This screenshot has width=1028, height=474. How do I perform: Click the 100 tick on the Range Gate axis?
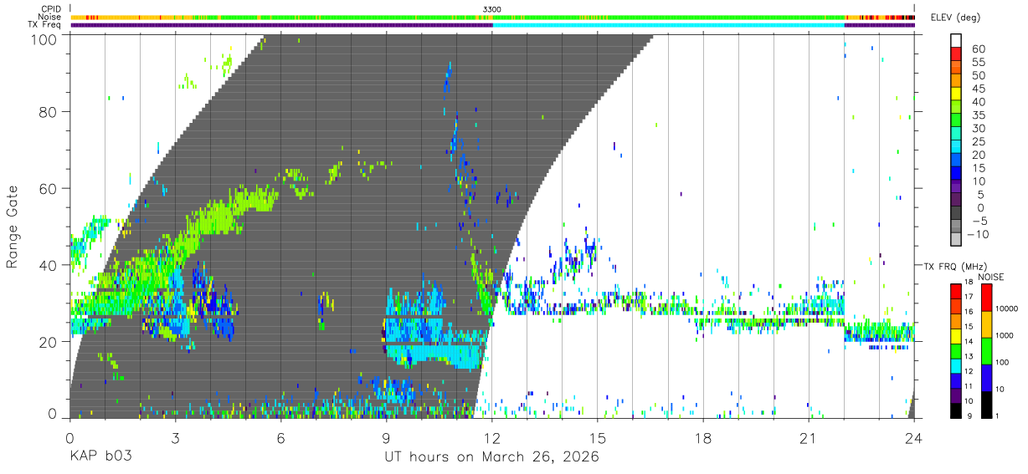click(x=44, y=39)
